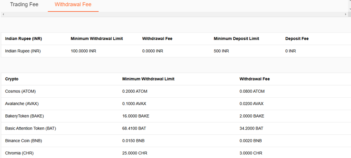351x158 pixels.
Task: Switch to the Trading Fee tab
Action: coord(24,5)
